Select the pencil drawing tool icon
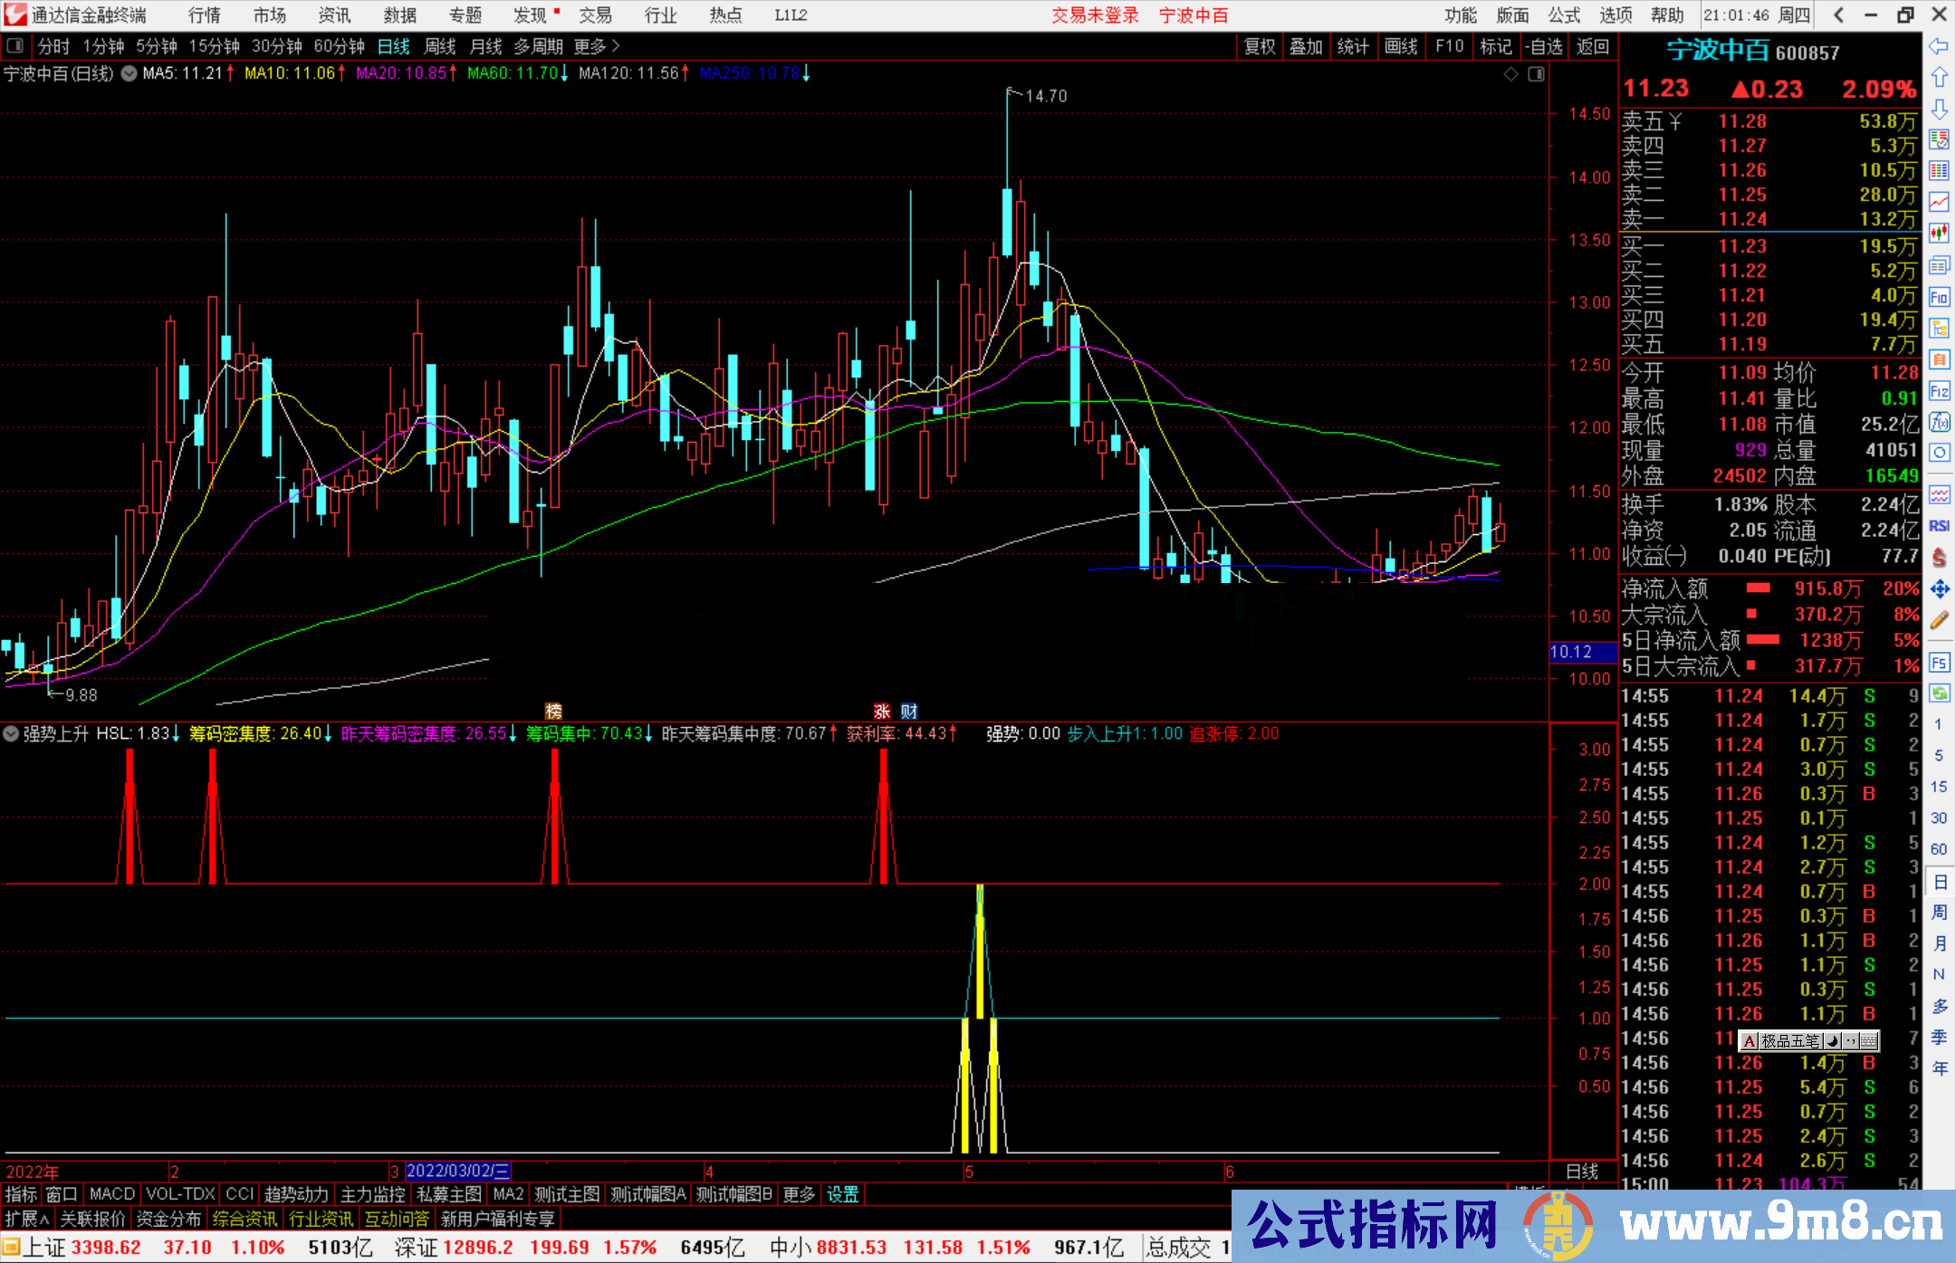The height and width of the screenshot is (1263, 1956). (x=1939, y=620)
